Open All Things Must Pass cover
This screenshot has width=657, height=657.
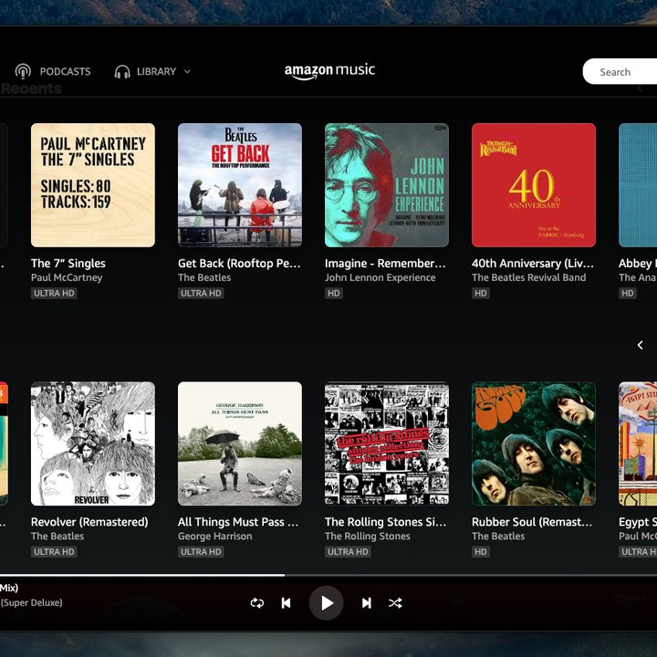click(240, 443)
